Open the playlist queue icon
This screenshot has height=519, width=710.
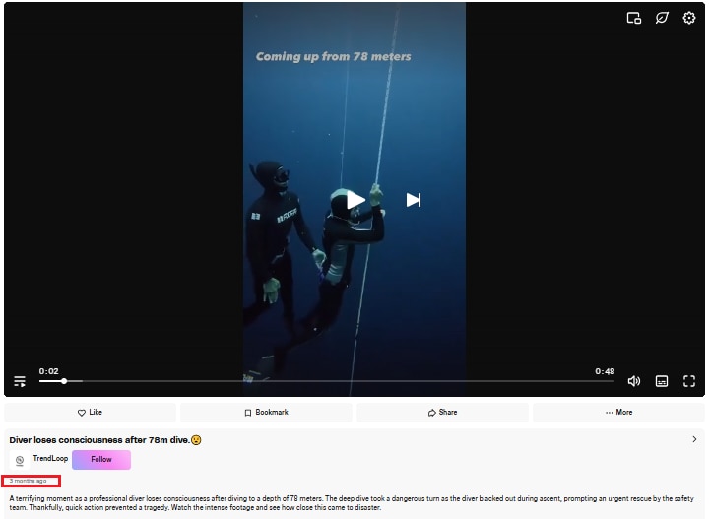click(x=20, y=381)
